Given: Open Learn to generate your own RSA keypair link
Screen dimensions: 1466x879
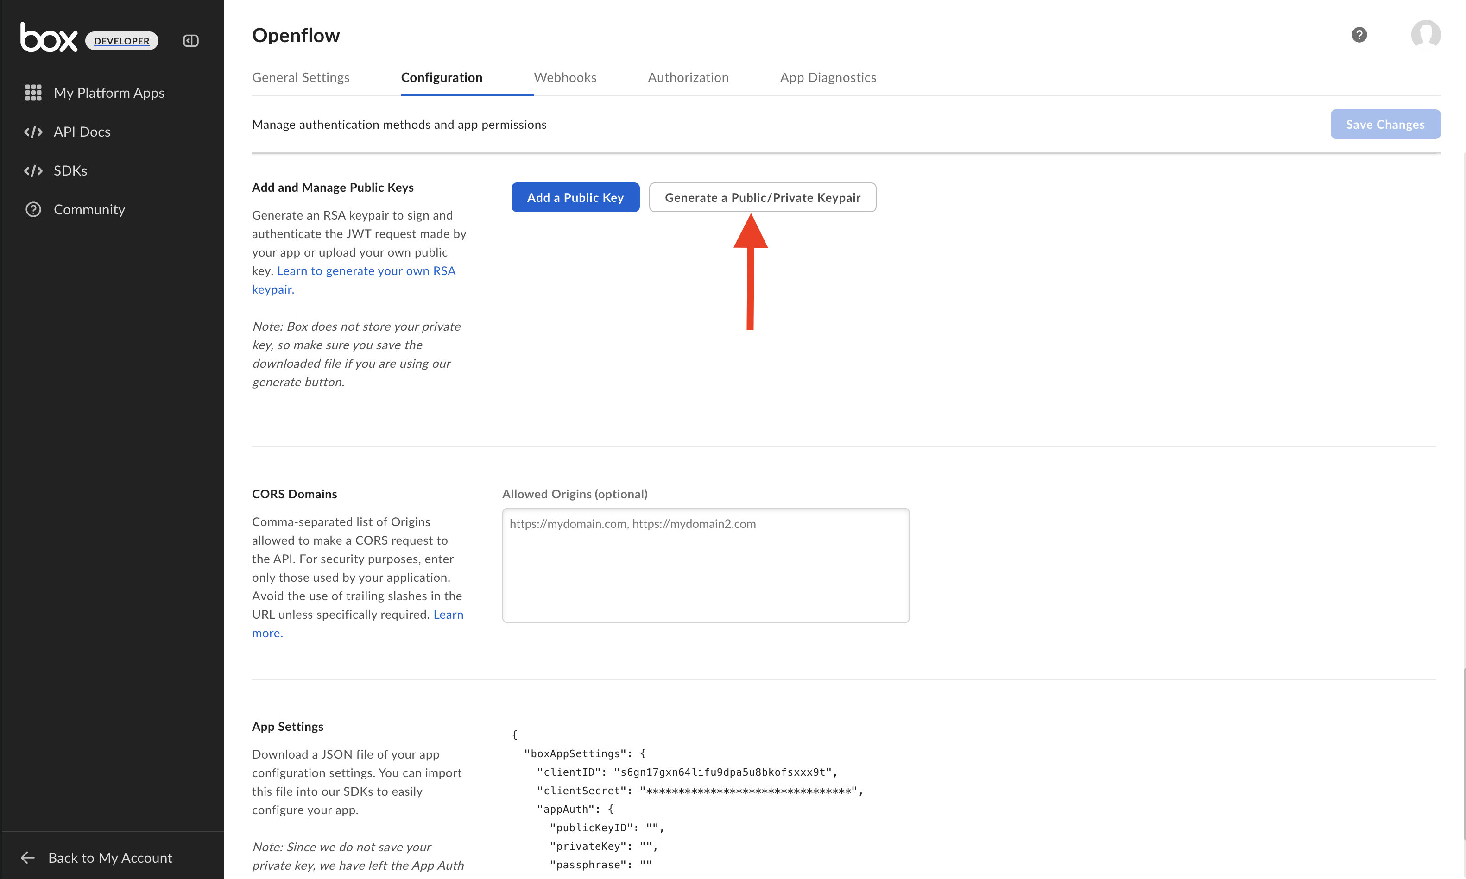Looking at the screenshot, I should point(366,271).
